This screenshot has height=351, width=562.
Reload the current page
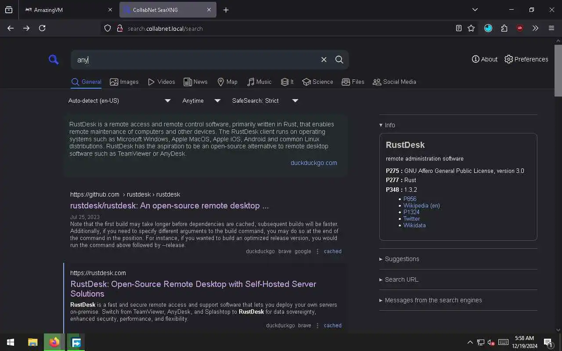tap(42, 28)
